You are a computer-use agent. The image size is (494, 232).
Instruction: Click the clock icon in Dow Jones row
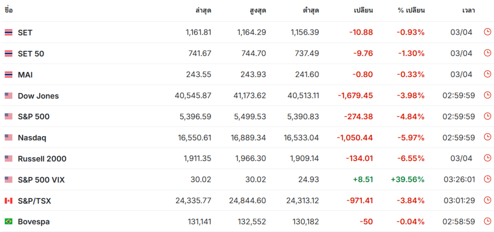coord(487,95)
